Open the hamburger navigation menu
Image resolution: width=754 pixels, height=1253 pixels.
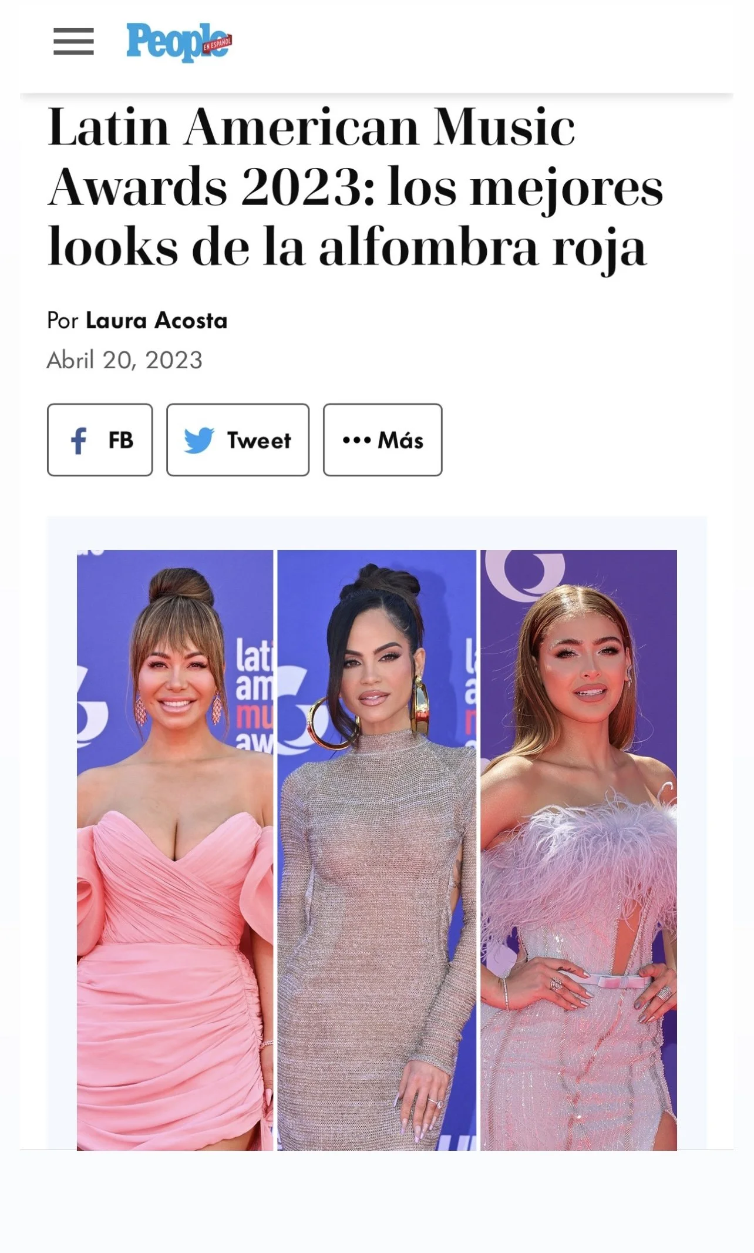(x=73, y=42)
